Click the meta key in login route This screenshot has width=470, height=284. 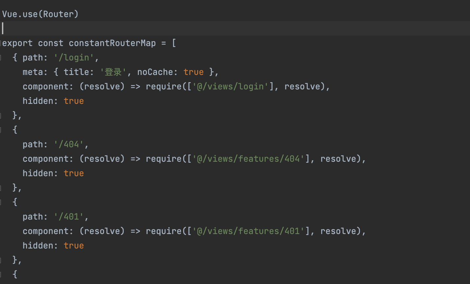(x=33, y=72)
